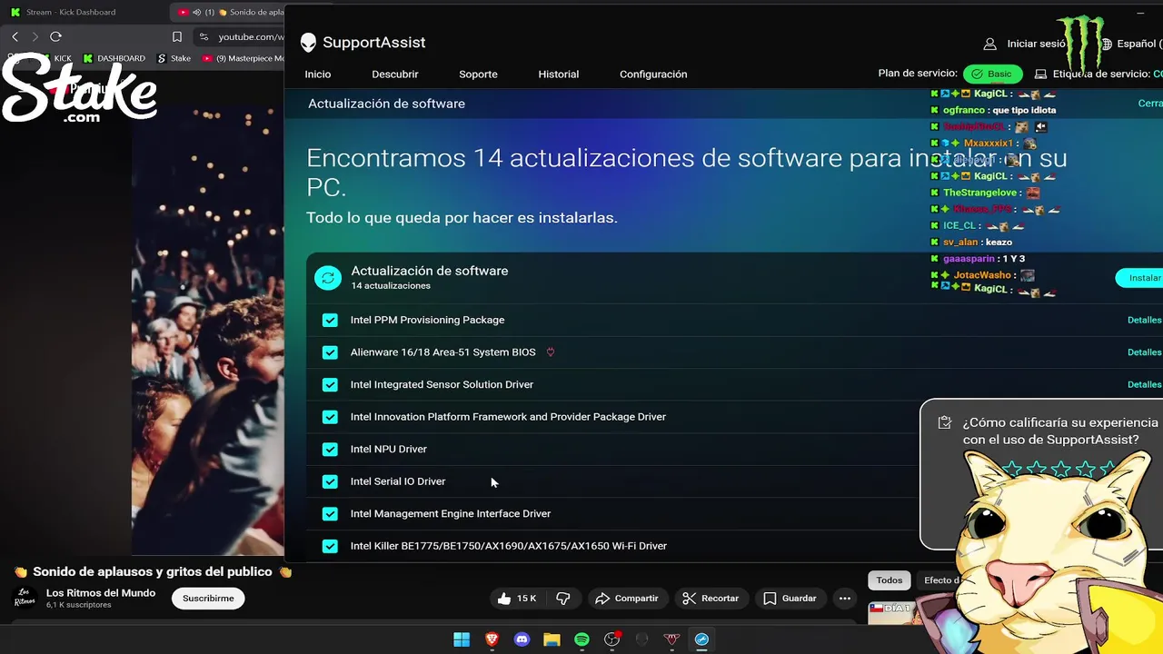Click the Instalar button
The width and height of the screenshot is (1163, 654).
(1140, 278)
